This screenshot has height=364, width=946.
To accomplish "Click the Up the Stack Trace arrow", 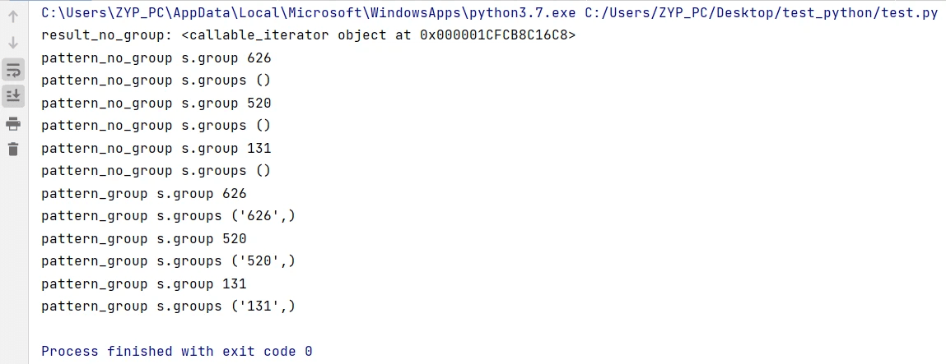I will tap(13, 16).
